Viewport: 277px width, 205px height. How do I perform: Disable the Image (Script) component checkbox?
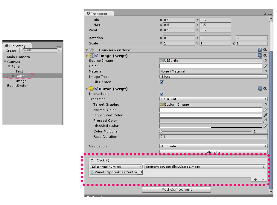(x=96, y=56)
